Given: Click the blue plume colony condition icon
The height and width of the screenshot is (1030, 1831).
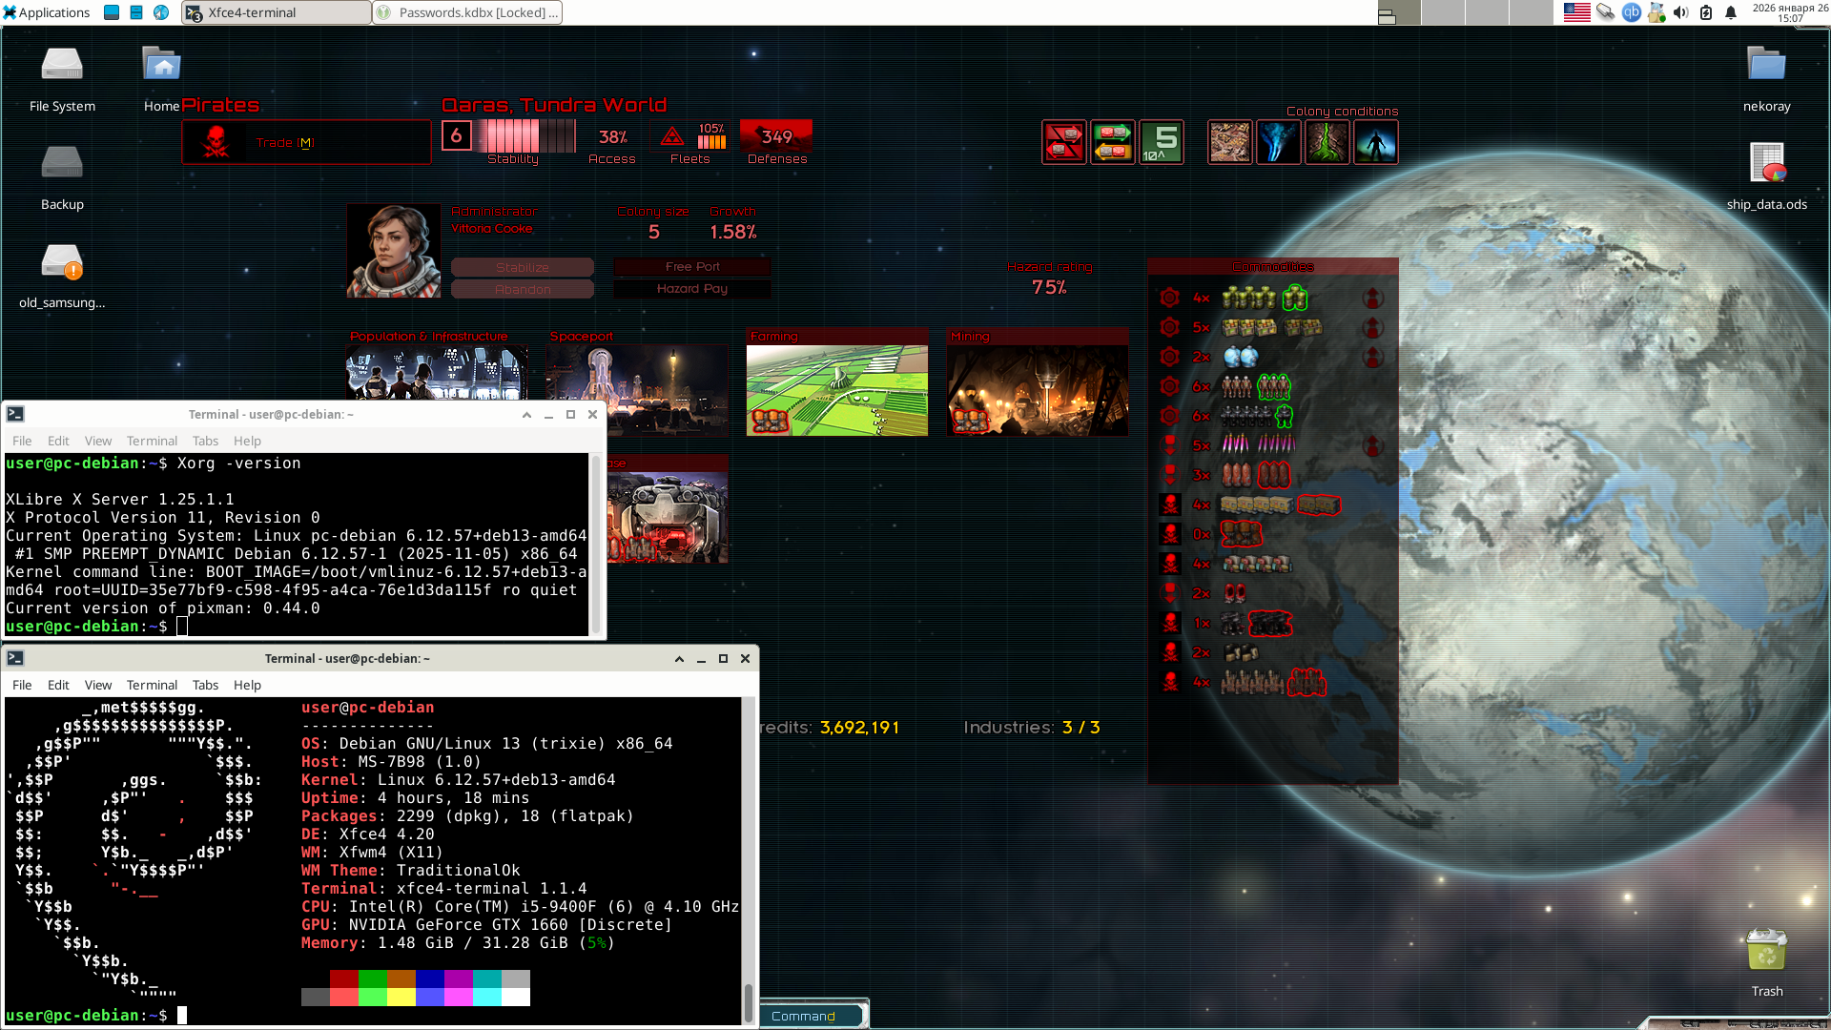Looking at the screenshot, I should tap(1279, 142).
